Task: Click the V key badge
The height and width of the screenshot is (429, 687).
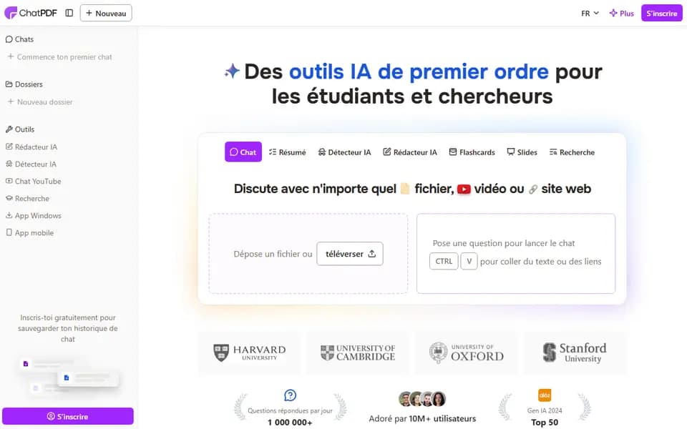Action: coord(469,262)
